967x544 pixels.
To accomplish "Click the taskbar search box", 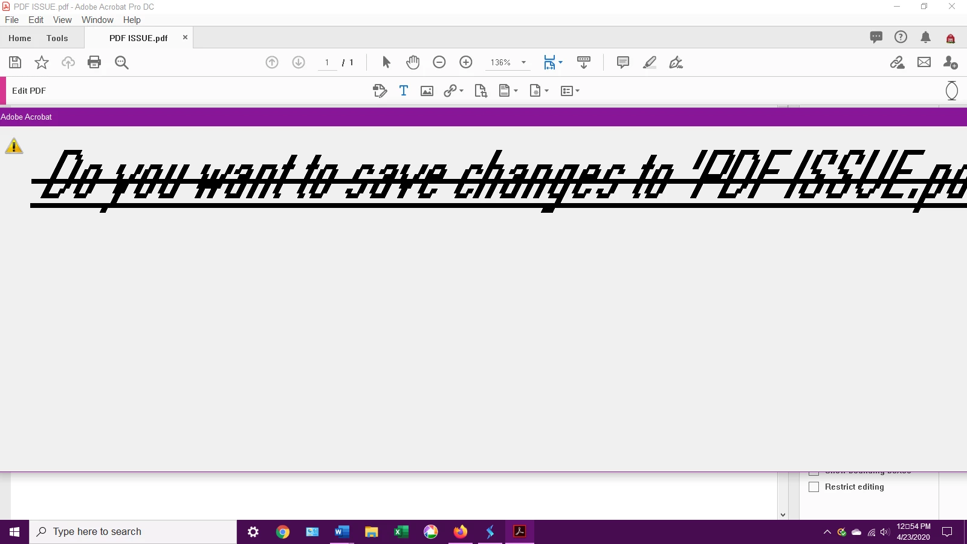I will [133, 532].
